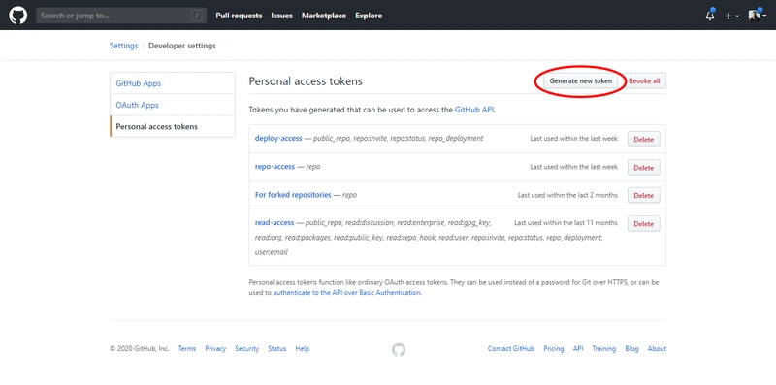The width and height of the screenshot is (776, 385).
Task: Delete the read-access token
Action: 644,224
